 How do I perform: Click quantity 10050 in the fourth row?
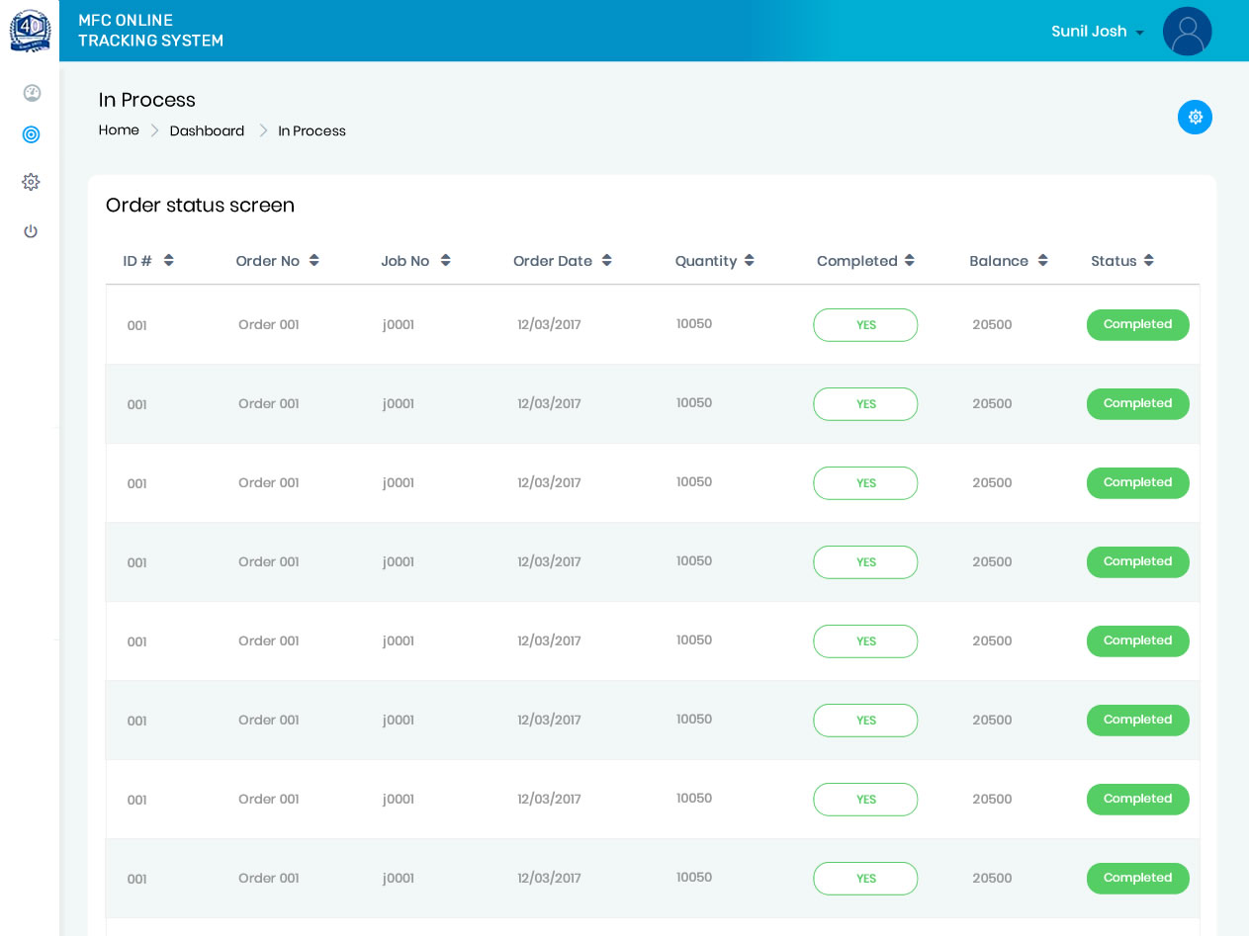tap(694, 560)
